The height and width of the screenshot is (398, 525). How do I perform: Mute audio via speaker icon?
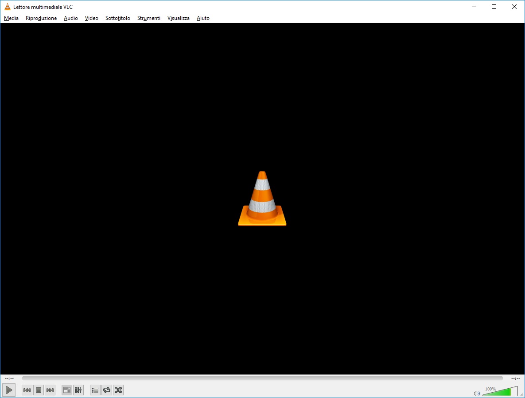click(477, 393)
